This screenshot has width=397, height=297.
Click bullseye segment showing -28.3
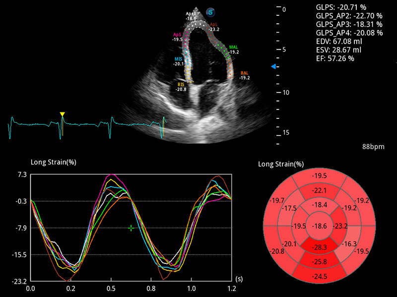(x=319, y=247)
